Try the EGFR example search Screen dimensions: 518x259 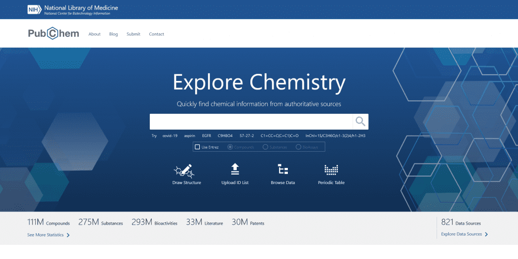point(206,136)
